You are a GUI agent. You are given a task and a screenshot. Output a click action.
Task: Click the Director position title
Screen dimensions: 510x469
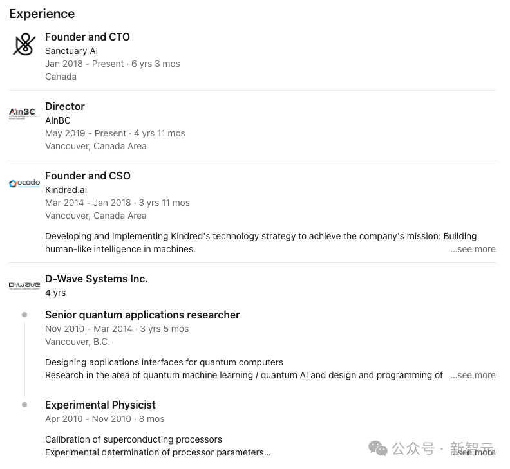pyautogui.click(x=65, y=106)
